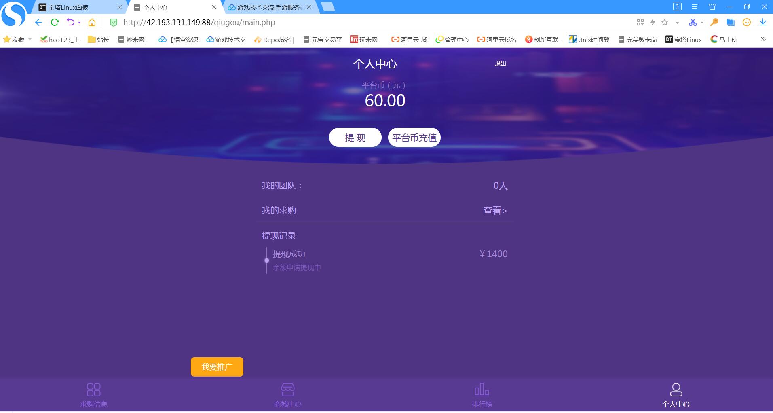
Task: Open the QR code icon in the address bar
Action: [640, 22]
